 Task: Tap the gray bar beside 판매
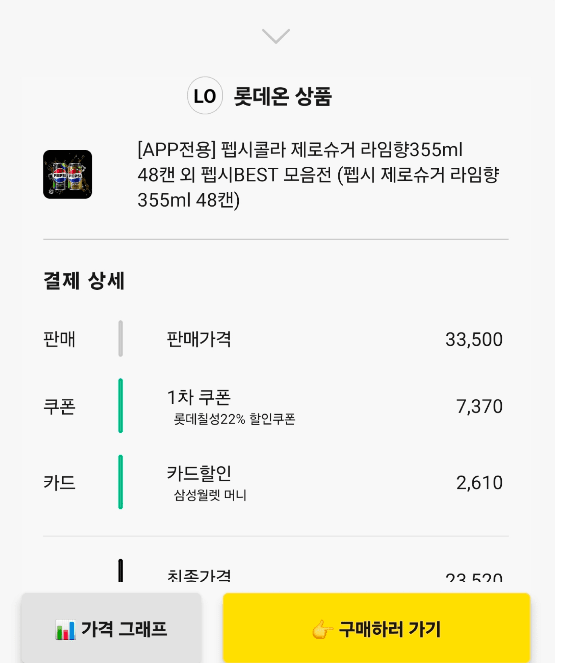(120, 338)
